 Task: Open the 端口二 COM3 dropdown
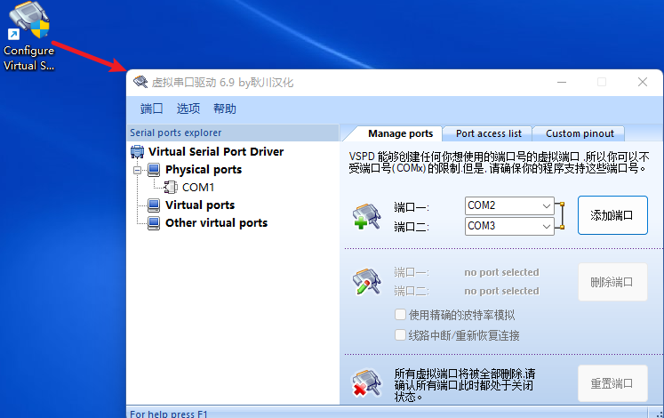(x=545, y=227)
